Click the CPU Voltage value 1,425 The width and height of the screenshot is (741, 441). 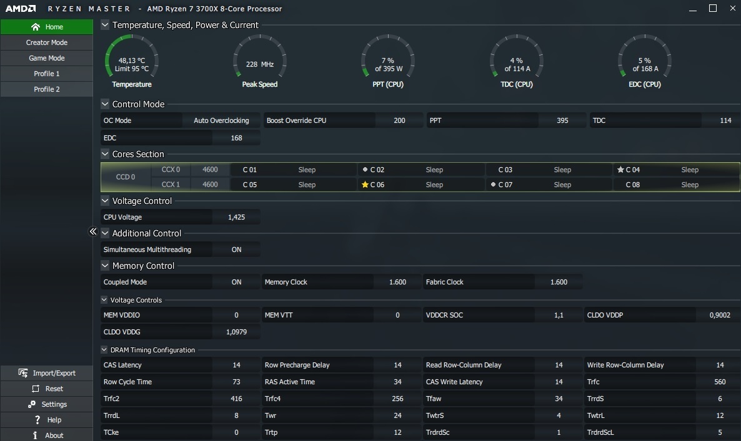point(236,217)
